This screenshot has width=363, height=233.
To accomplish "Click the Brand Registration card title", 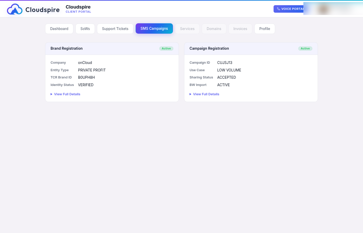I will tap(67, 48).
